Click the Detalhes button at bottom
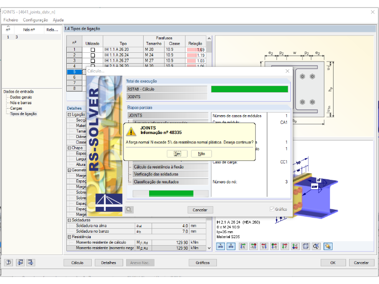379x284 pixels. (x=109, y=263)
